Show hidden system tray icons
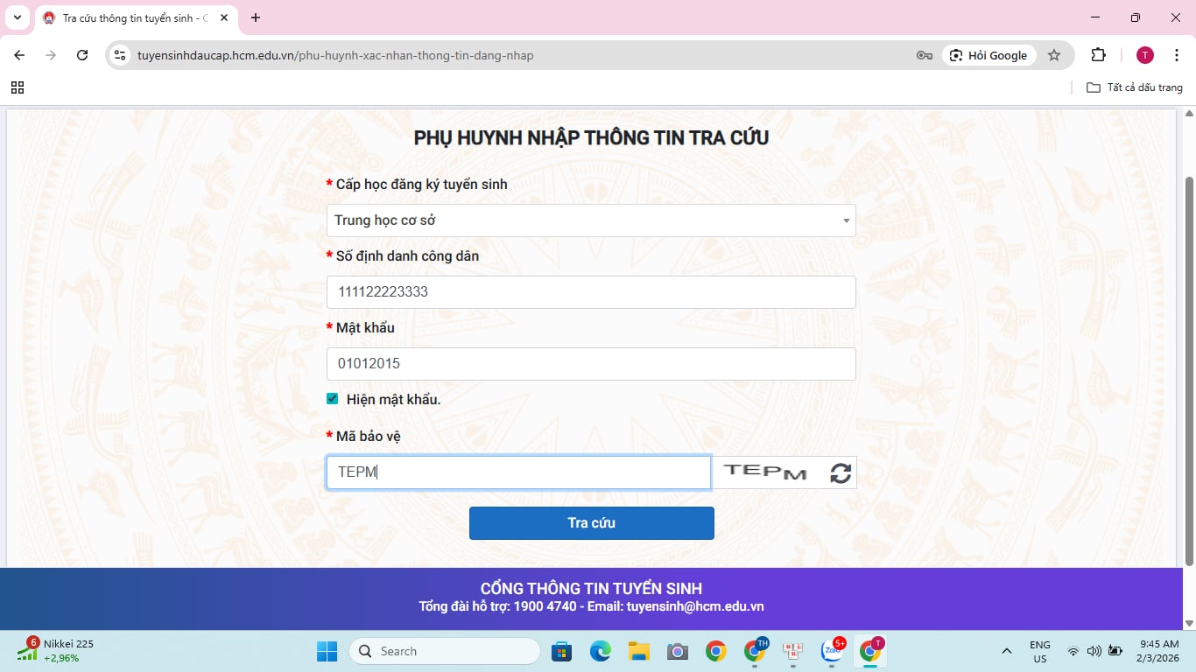The image size is (1196, 672). (1007, 651)
